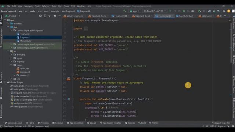This screenshot has height=132, width=235.
Task: Unfold the collapsed import block
Action: [86, 29]
